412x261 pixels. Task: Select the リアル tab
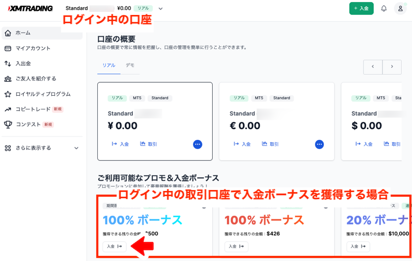coord(109,65)
